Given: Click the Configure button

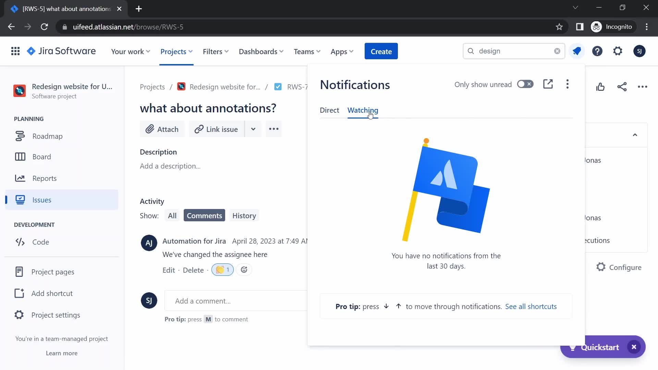Looking at the screenshot, I should [x=619, y=268].
